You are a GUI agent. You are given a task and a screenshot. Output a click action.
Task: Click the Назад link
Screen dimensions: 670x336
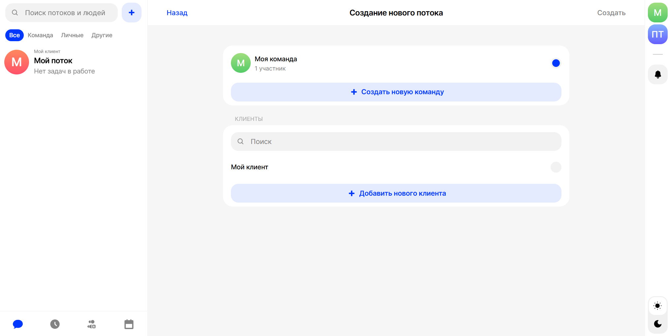(x=177, y=13)
